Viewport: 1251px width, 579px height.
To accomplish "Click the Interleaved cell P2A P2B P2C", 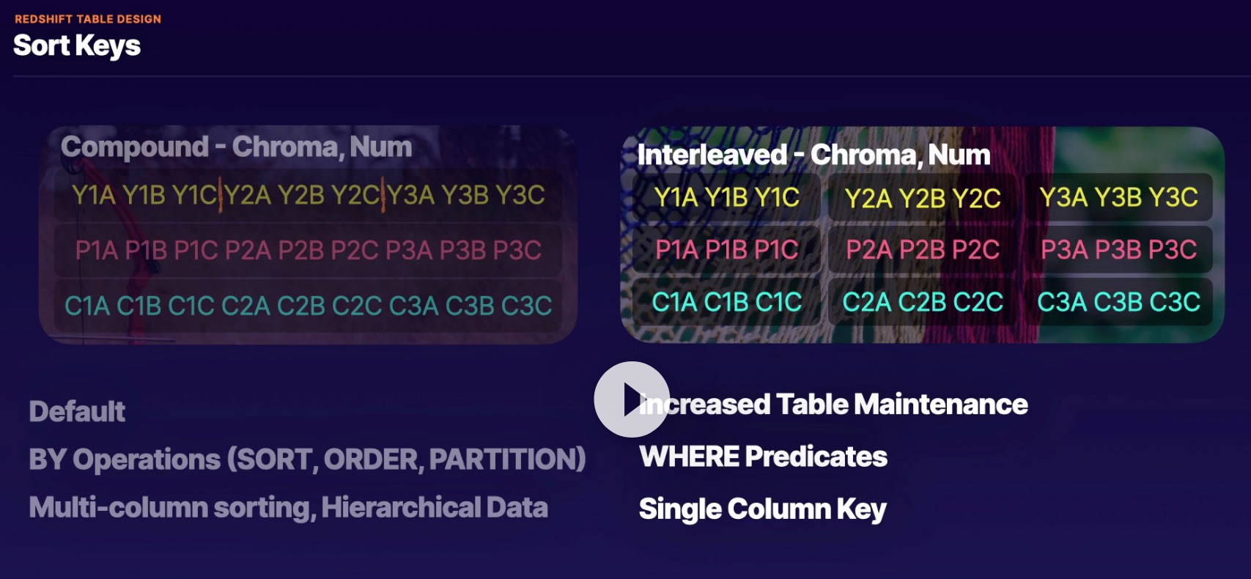I will 923,250.
